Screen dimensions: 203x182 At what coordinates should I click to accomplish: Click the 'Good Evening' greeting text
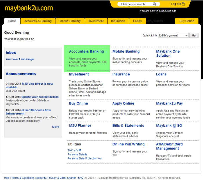point(17,33)
